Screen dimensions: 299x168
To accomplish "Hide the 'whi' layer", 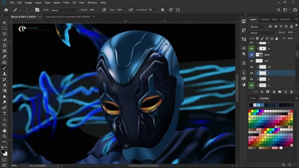I will pos(251,61).
